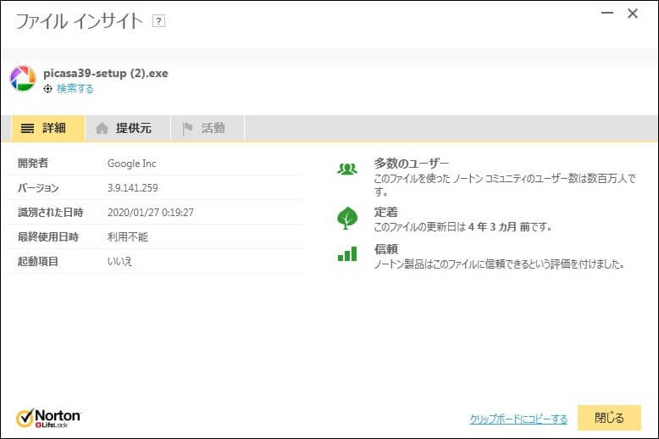Click クリップボードにコピーする link
The height and width of the screenshot is (439, 659).
pos(518,419)
